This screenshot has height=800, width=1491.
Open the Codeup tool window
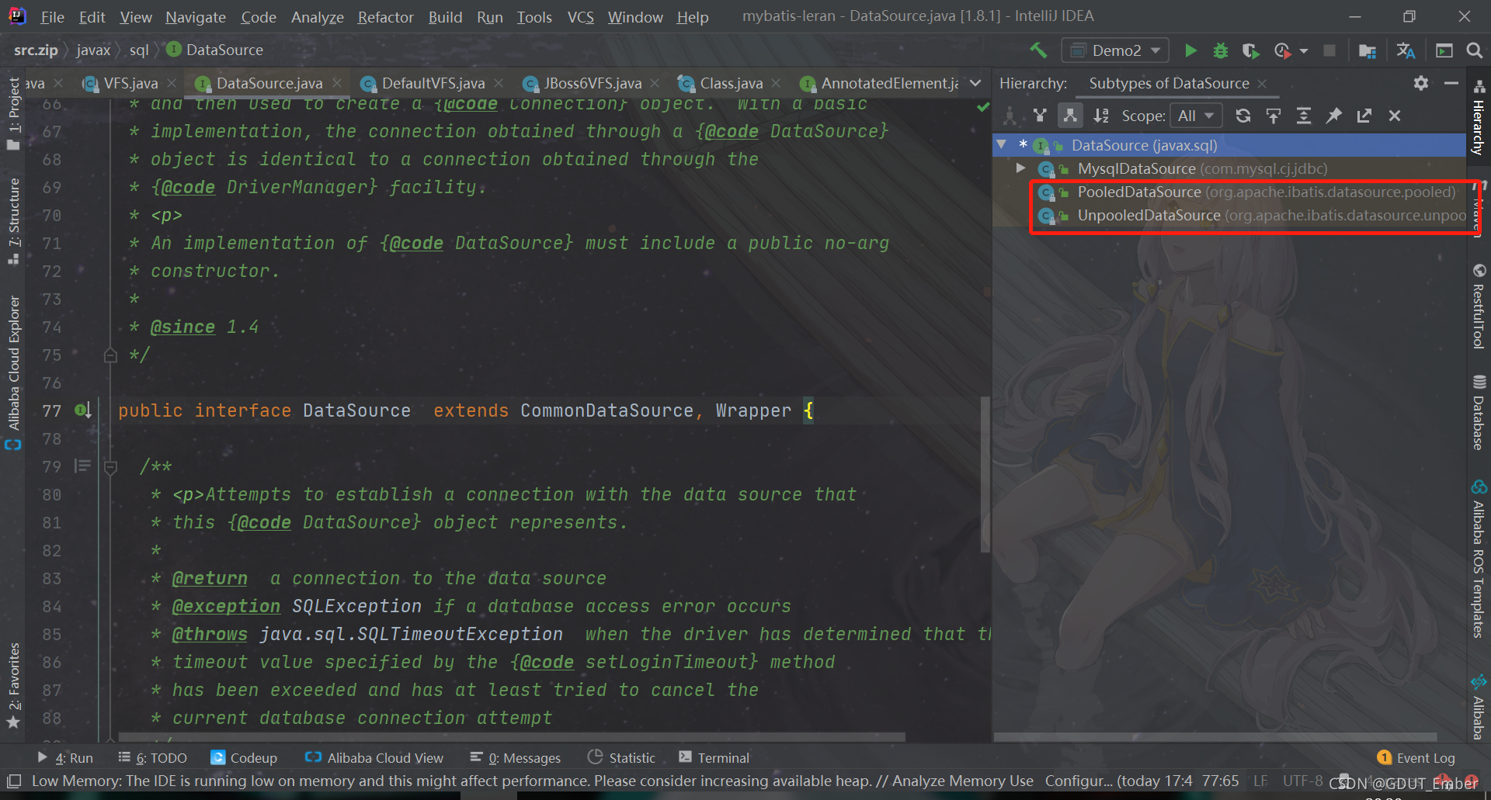tap(244, 757)
